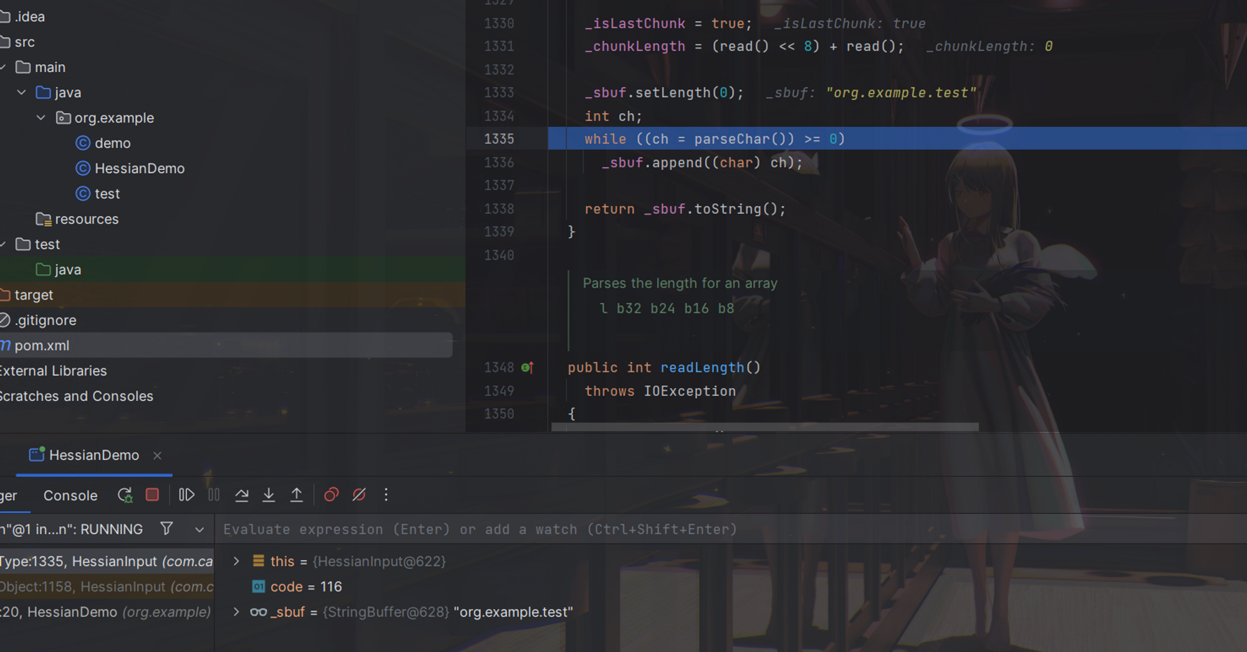The image size is (1247, 652).
Task: Select the Type:1335 HessianInput stack frame
Action: [107, 561]
